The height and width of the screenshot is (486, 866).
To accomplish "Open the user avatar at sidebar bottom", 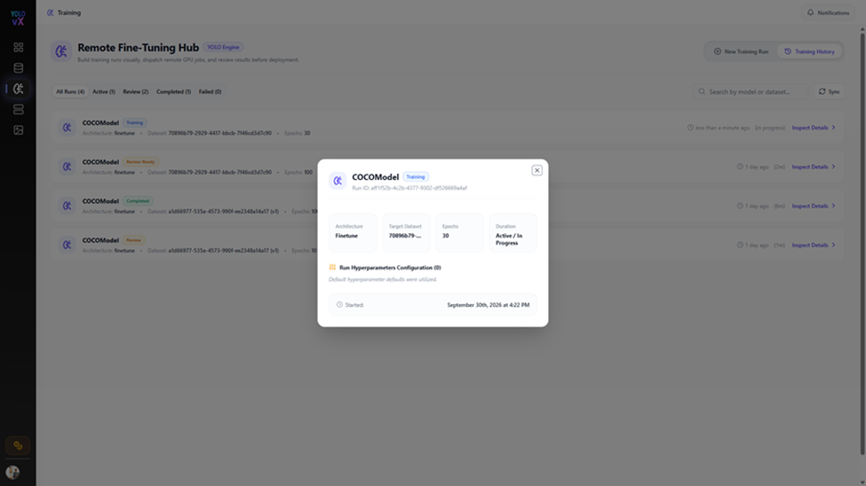I will (x=12, y=472).
